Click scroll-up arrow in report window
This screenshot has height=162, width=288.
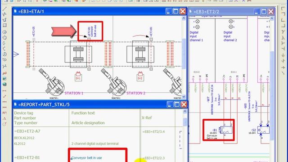pyautogui.click(x=185, y=111)
